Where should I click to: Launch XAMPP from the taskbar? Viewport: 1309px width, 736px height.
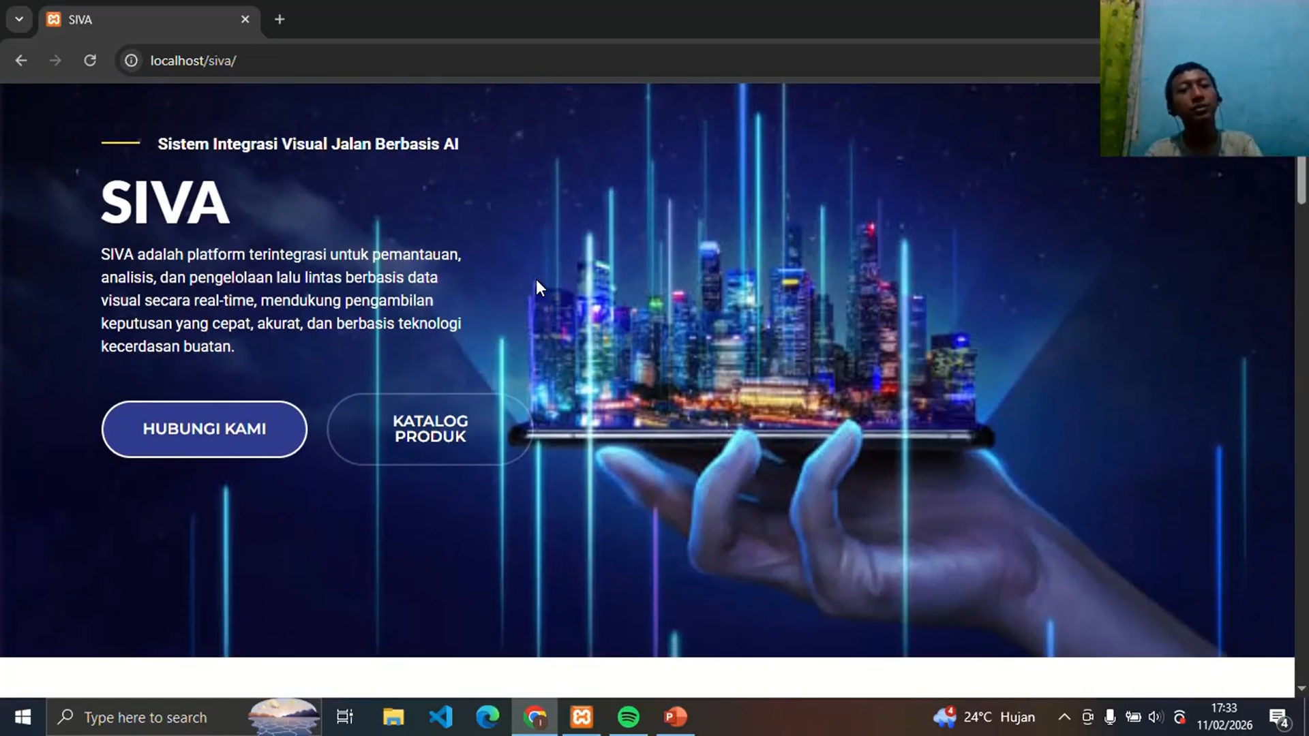[x=582, y=717]
